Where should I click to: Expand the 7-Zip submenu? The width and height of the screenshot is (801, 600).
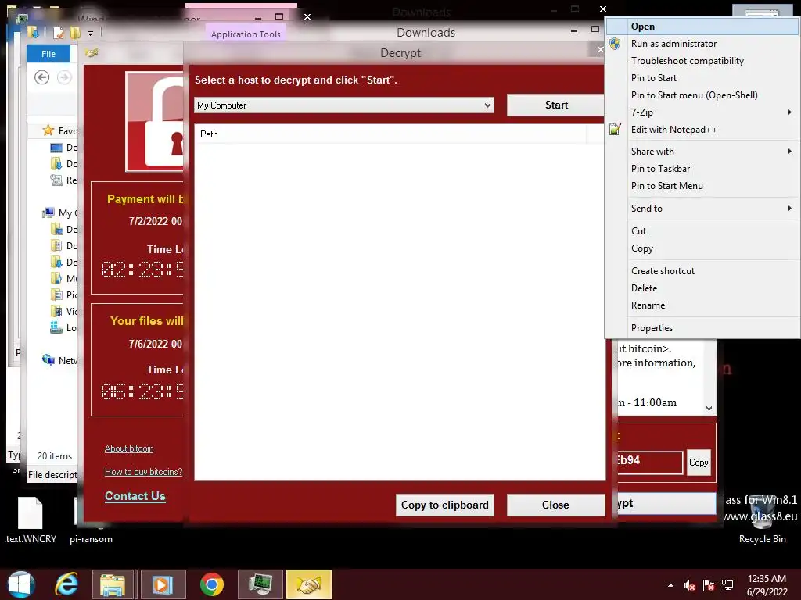coord(702,112)
